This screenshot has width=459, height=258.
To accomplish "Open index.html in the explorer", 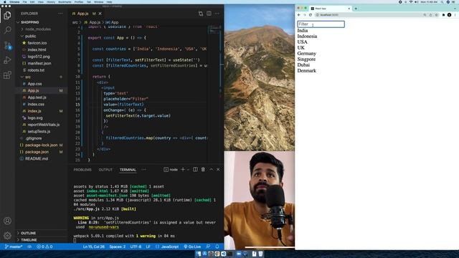I will pos(37,49).
